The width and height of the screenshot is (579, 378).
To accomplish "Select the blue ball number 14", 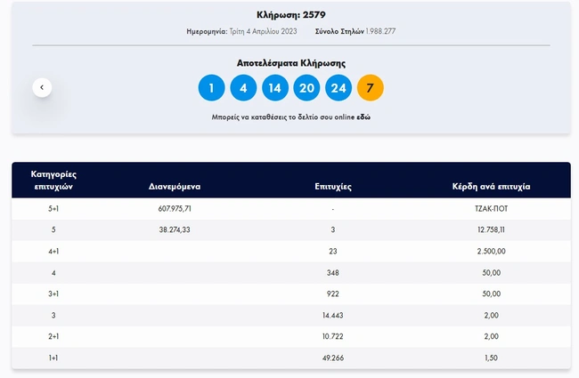I will [274, 88].
